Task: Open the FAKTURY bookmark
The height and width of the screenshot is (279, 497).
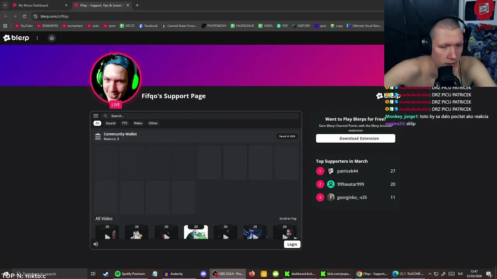Action: pyautogui.click(x=301, y=26)
